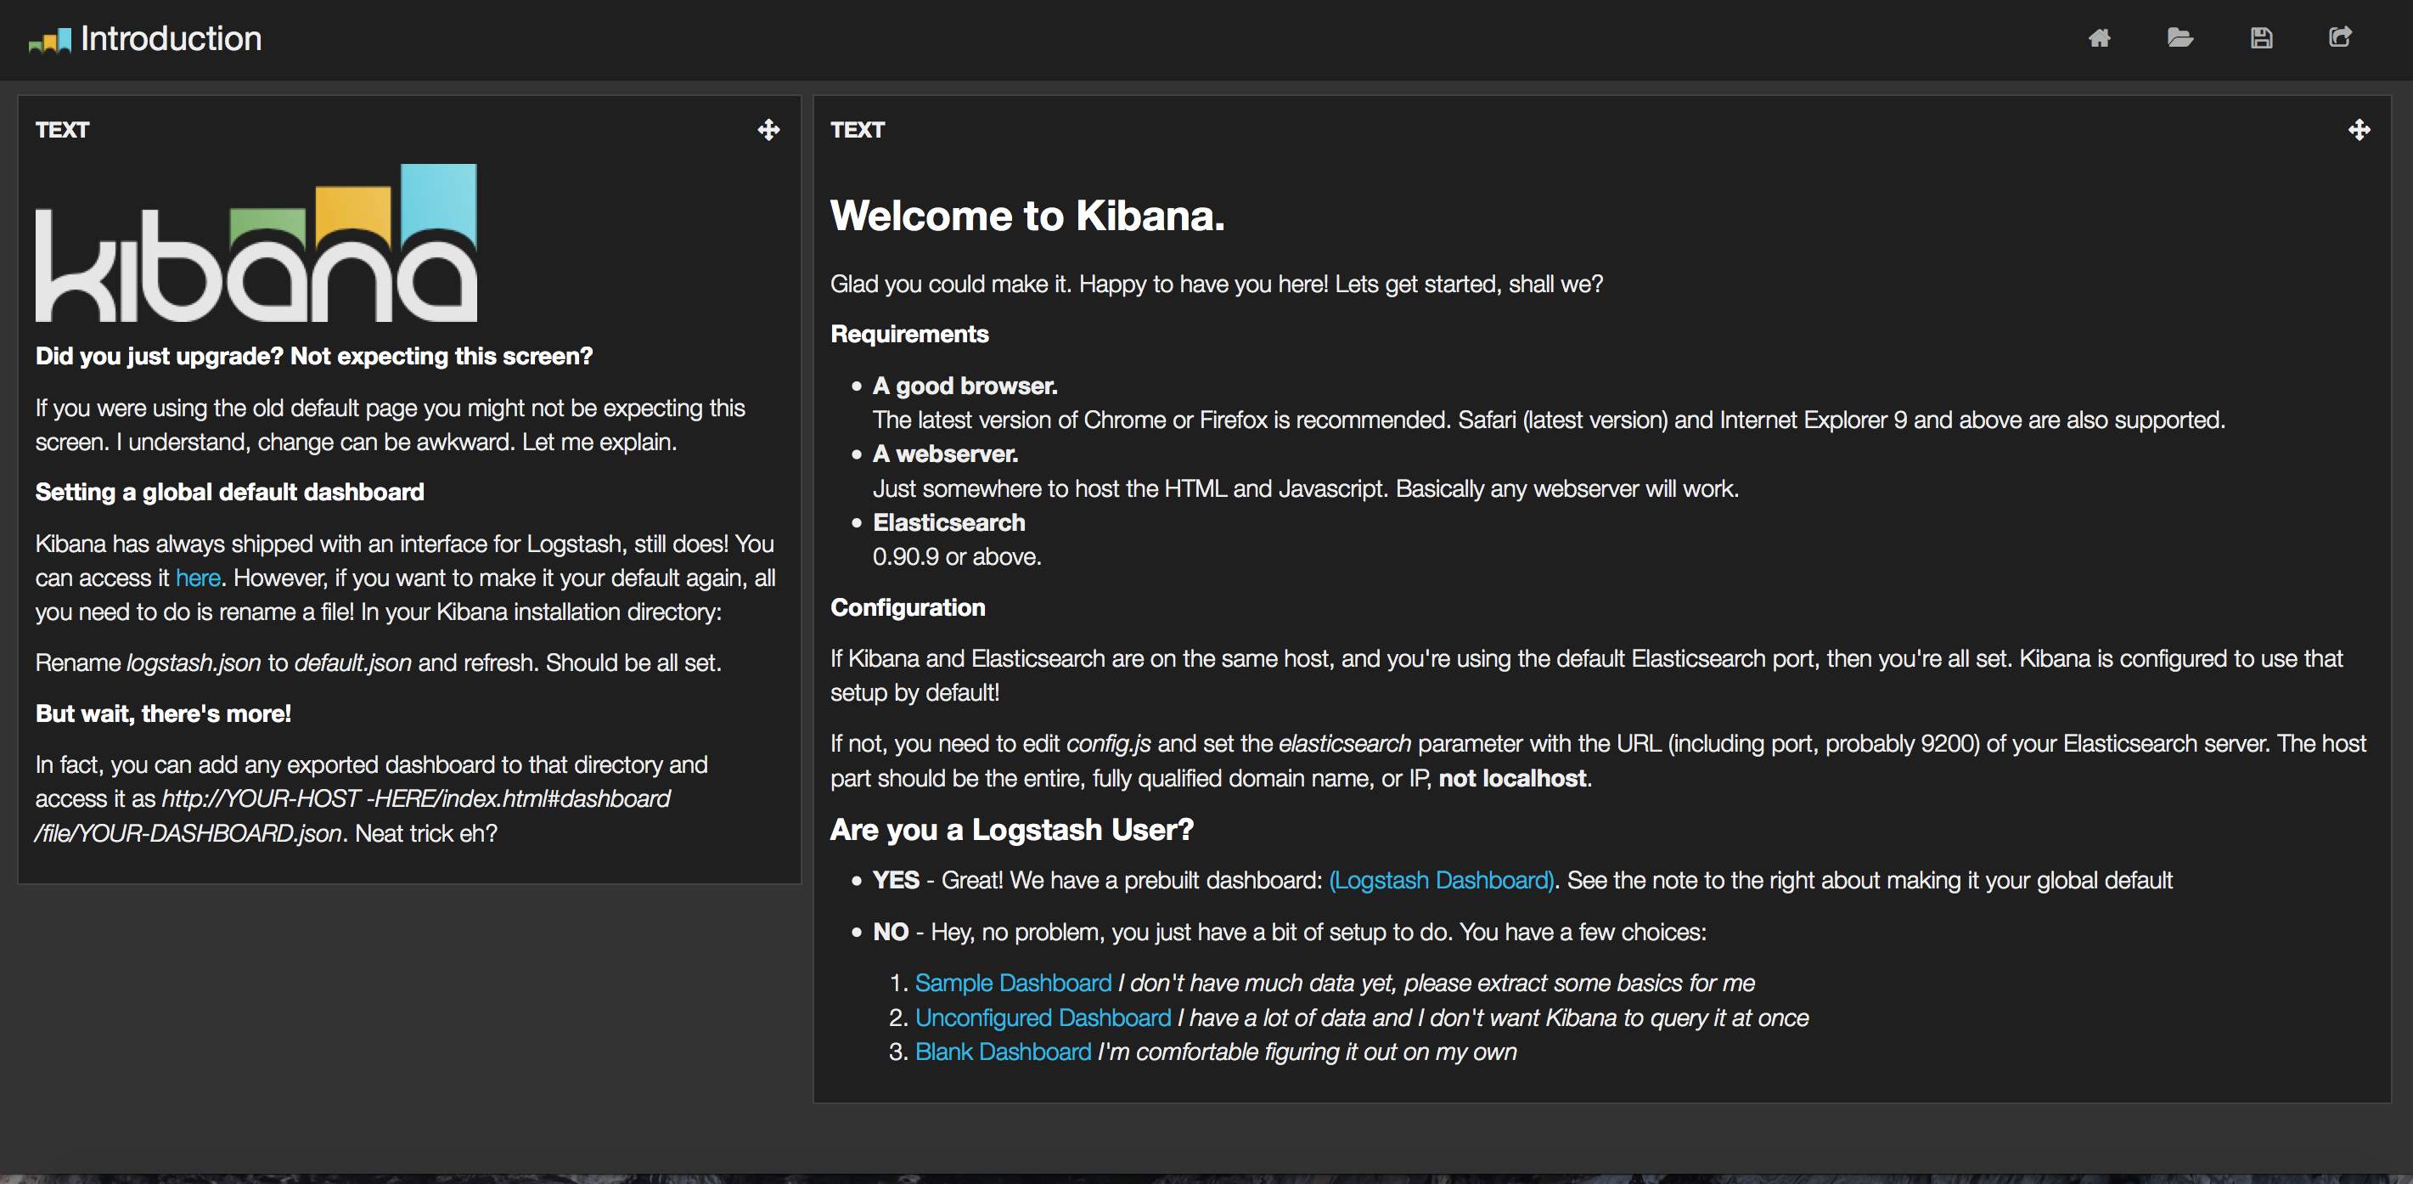Click the left panel TEXT title
Screen dimensions: 2413x1184
(62, 130)
